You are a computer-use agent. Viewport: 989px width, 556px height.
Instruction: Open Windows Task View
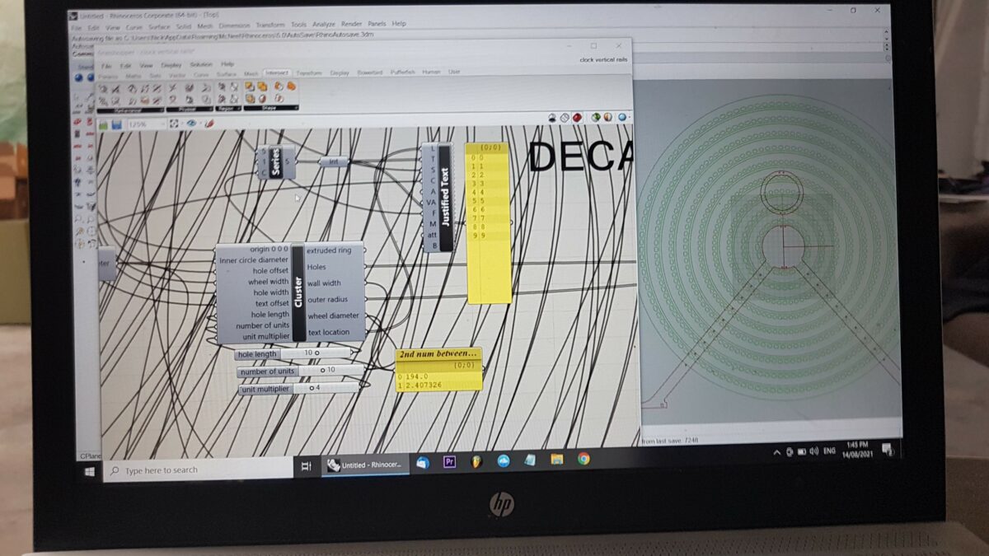pyautogui.click(x=306, y=466)
